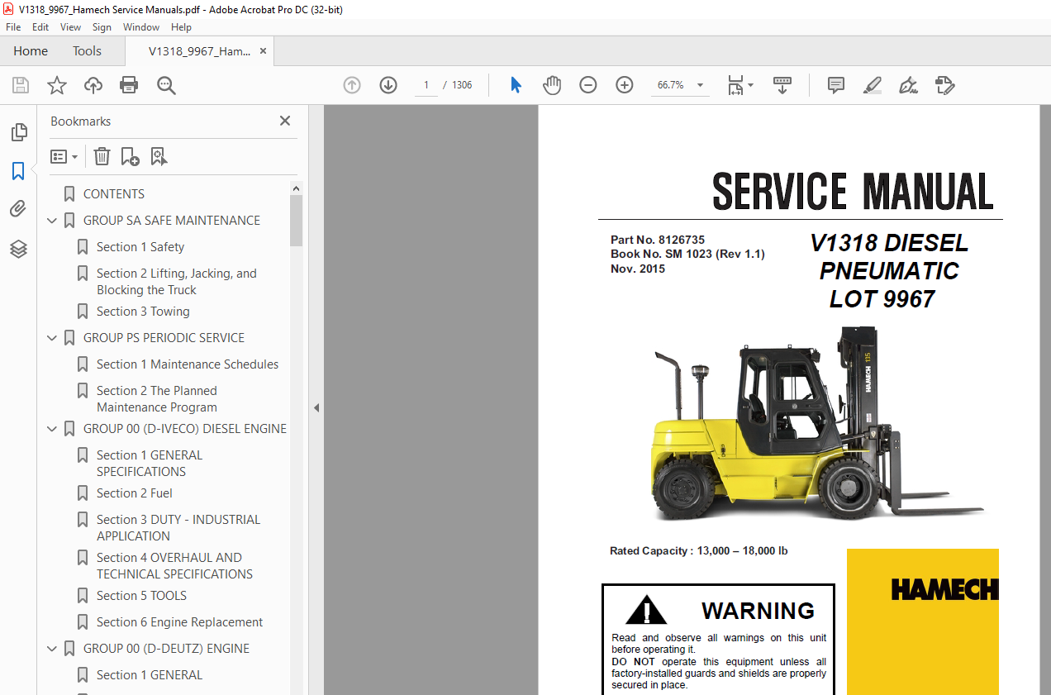Open the Sign document pen icon

click(x=909, y=85)
